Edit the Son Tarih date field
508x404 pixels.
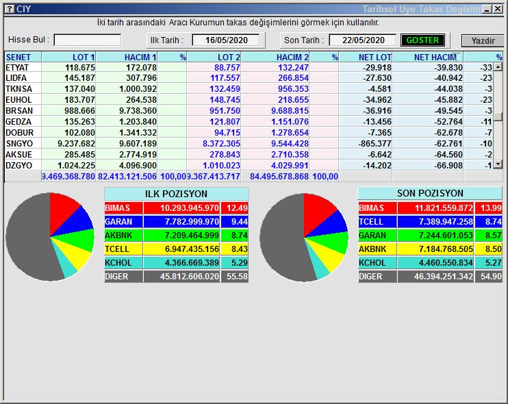coord(363,40)
